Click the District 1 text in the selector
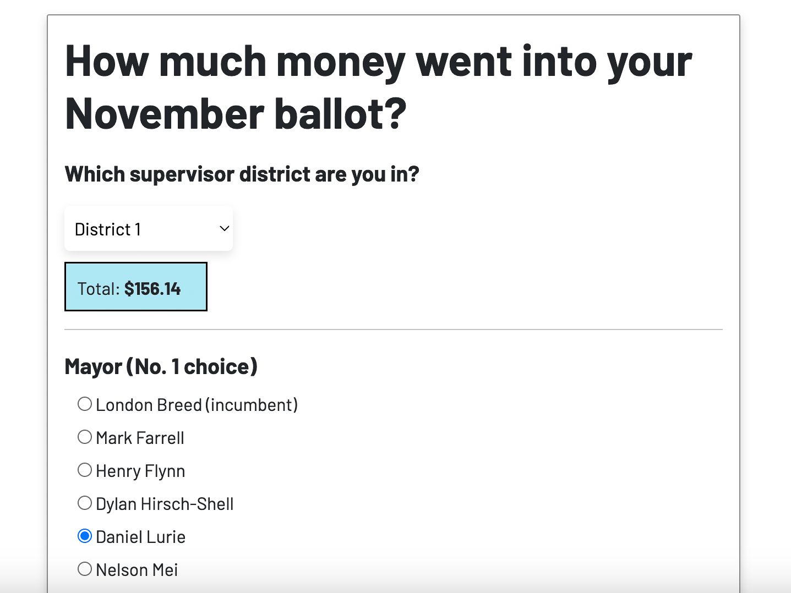The width and height of the screenshot is (791, 593). [108, 229]
